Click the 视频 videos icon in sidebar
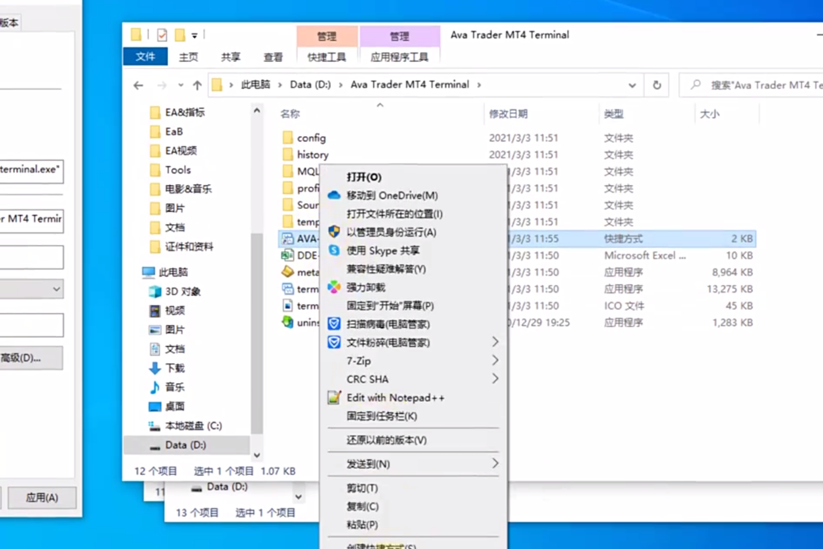 (x=155, y=311)
